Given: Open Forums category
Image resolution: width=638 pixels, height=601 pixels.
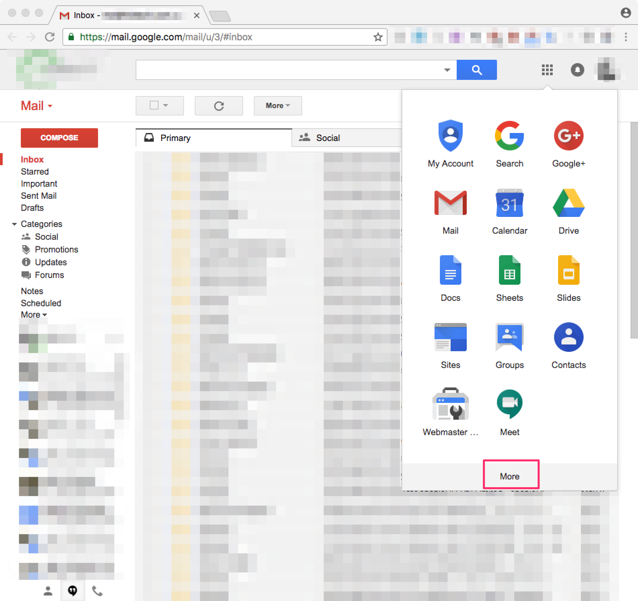Looking at the screenshot, I should click(49, 275).
